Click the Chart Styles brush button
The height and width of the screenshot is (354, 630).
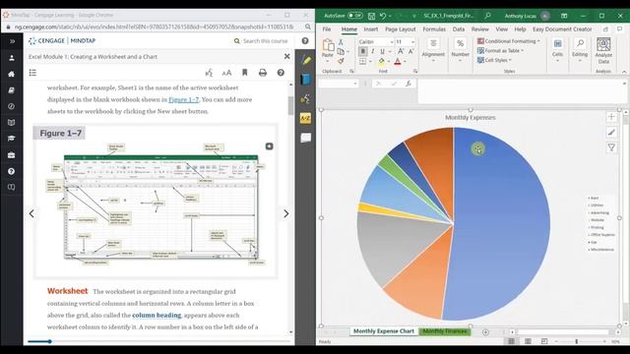pos(611,132)
